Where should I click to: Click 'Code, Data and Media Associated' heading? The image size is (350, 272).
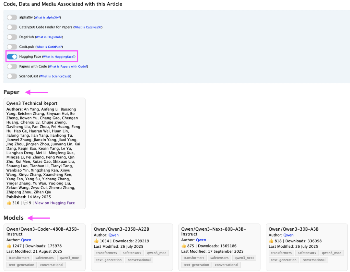tap(63, 4)
